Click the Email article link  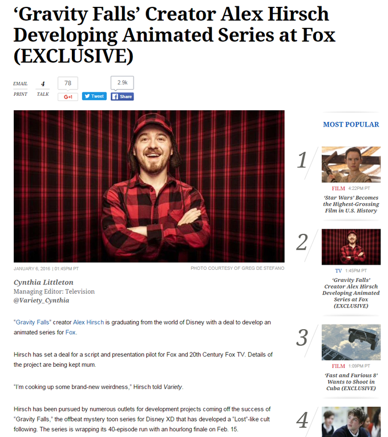click(21, 84)
